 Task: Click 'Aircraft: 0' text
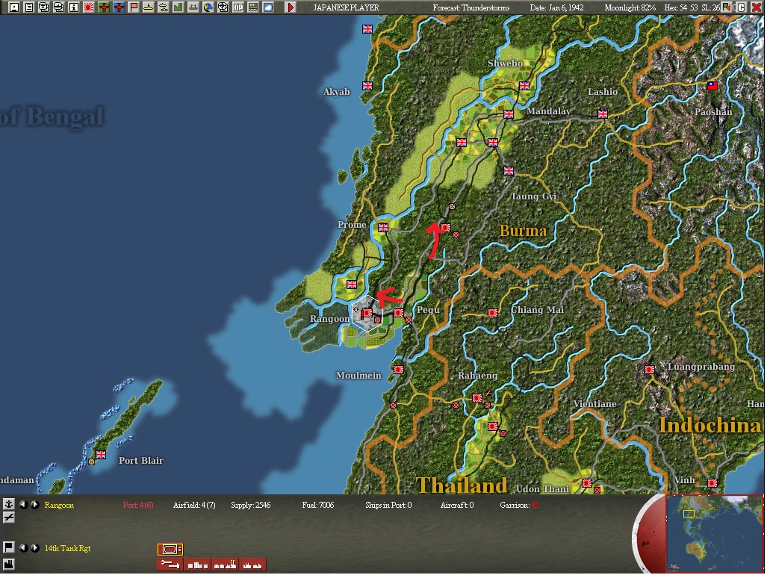click(x=457, y=505)
